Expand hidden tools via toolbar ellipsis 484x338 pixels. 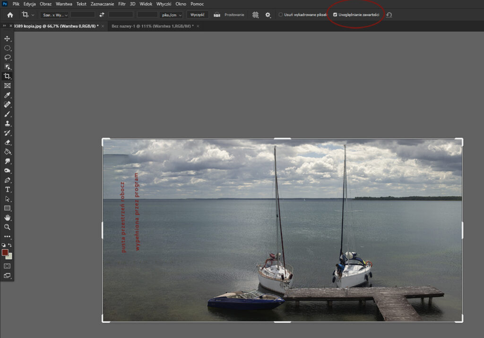tap(7, 237)
